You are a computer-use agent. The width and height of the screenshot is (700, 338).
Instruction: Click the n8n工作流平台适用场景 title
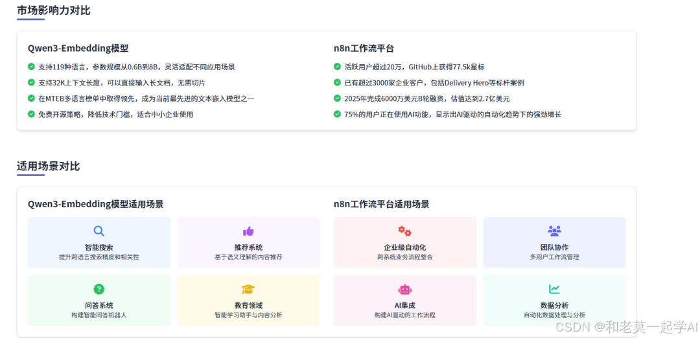pyautogui.click(x=381, y=204)
